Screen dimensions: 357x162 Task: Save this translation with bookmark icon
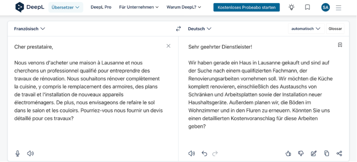[340, 45]
